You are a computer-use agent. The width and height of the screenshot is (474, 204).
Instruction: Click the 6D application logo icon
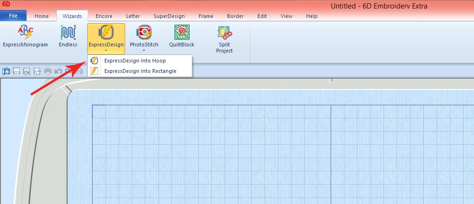[6, 5]
